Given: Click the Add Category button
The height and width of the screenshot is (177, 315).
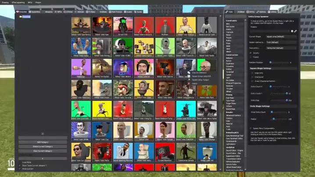Looking at the screenshot, I should (43, 142).
